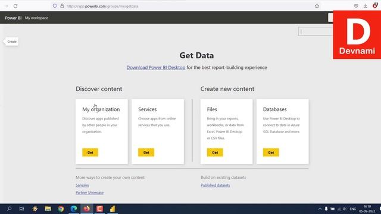Click the browser forward arrow
The image size is (381, 214).
click(x=6, y=6)
